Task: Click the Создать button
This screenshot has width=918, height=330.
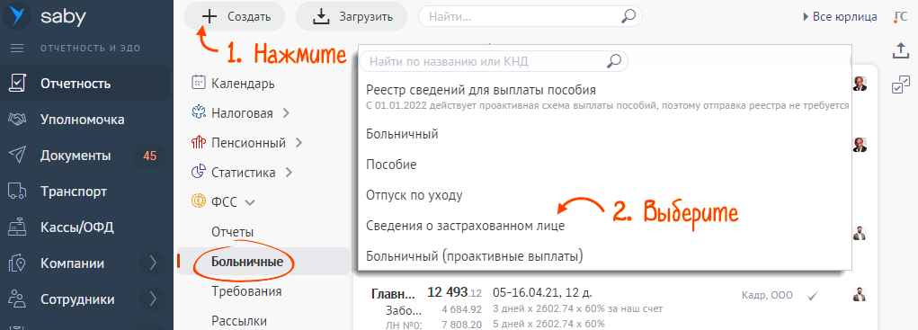Action: pos(235,16)
